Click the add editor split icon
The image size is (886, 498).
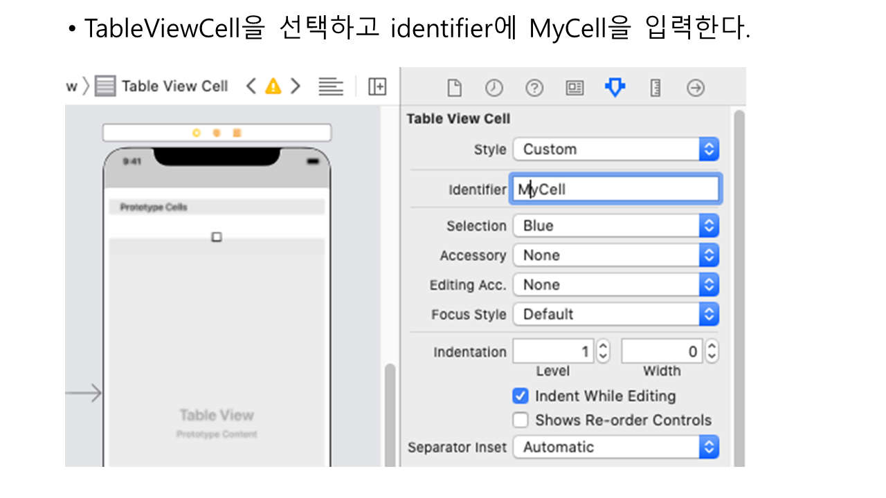[377, 86]
